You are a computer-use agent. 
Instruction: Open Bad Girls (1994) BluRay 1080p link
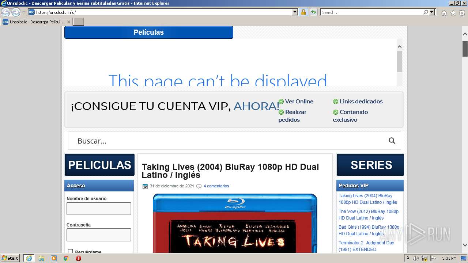pyautogui.click(x=369, y=230)
